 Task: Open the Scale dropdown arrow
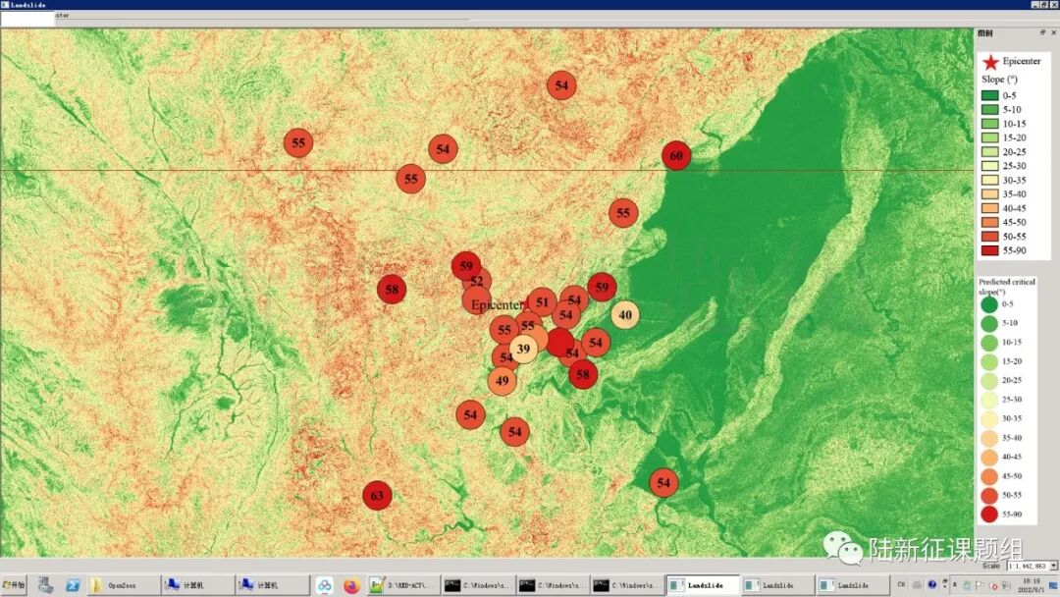1053,566
